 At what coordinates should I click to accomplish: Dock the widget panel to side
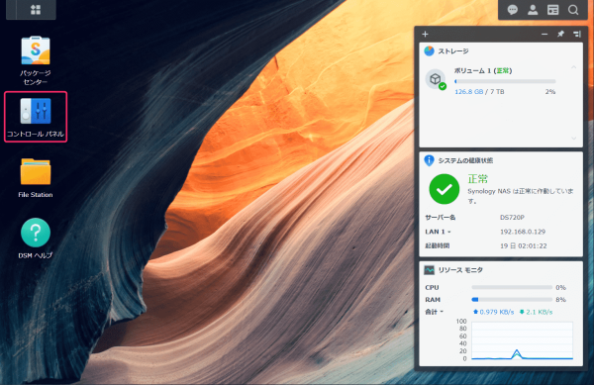coord(577,34)
